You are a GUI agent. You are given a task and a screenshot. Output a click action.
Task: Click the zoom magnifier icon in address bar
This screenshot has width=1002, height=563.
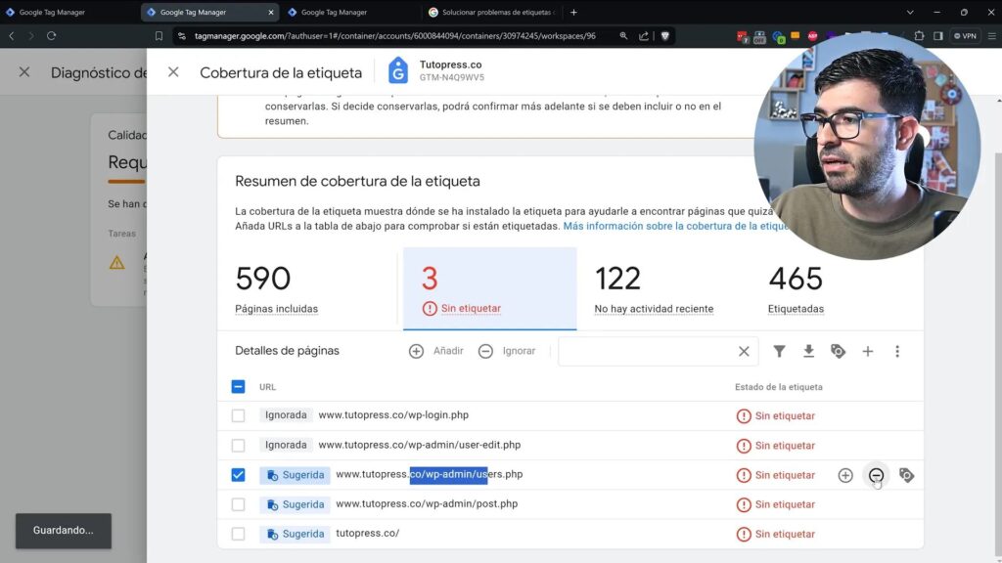coord(623,36)
